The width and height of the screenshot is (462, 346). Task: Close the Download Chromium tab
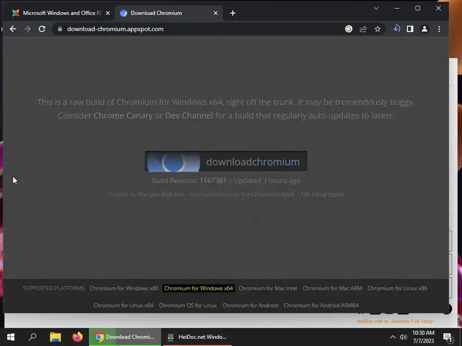coord(215,13)
